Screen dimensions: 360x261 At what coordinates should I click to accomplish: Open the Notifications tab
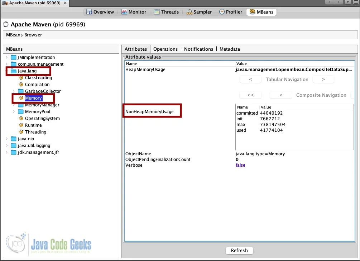pyautogui.click(x=198, y=49)
